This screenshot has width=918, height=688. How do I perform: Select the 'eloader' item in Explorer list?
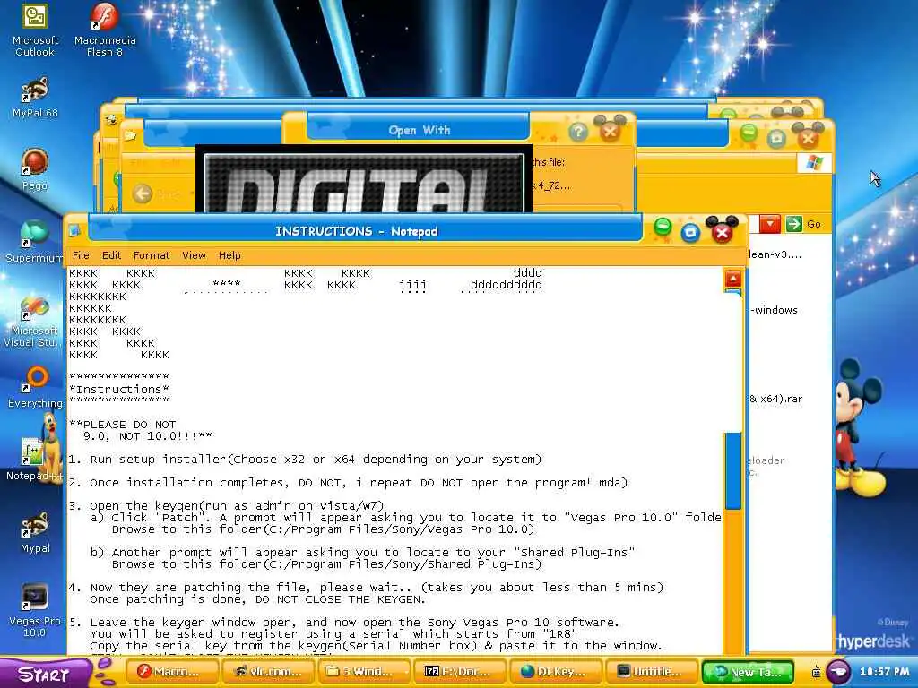click(x=767, y=460)
